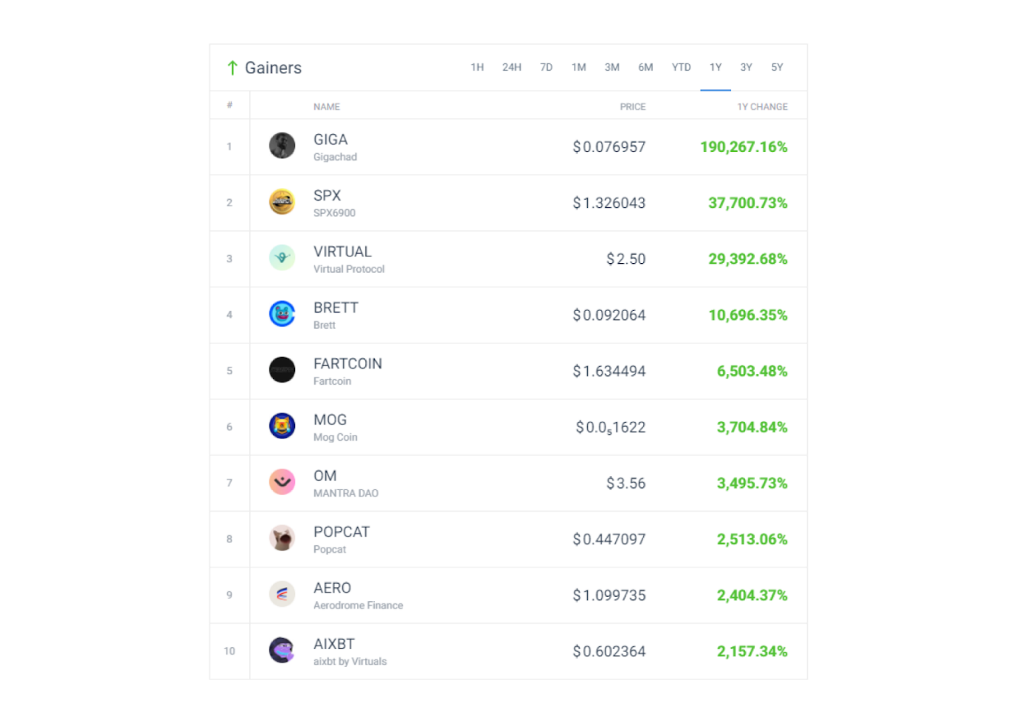Select the 7D timeframe tab
This screenshot has height=717, width=1018.
point(547,67)
